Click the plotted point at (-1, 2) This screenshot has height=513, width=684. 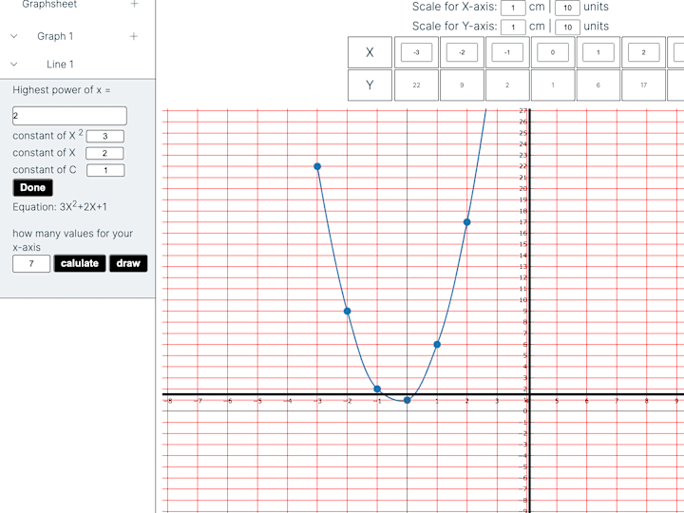[377, 389]
